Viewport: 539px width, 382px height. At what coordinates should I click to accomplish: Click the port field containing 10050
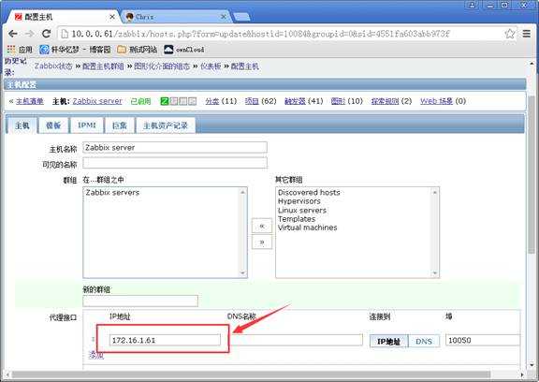483,340
